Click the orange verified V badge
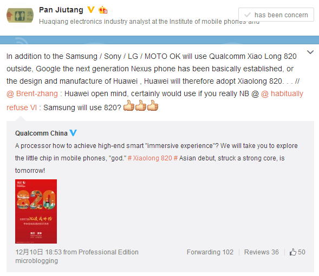The height and width of the screenshot is (276, 319). (x=91, y=10)
